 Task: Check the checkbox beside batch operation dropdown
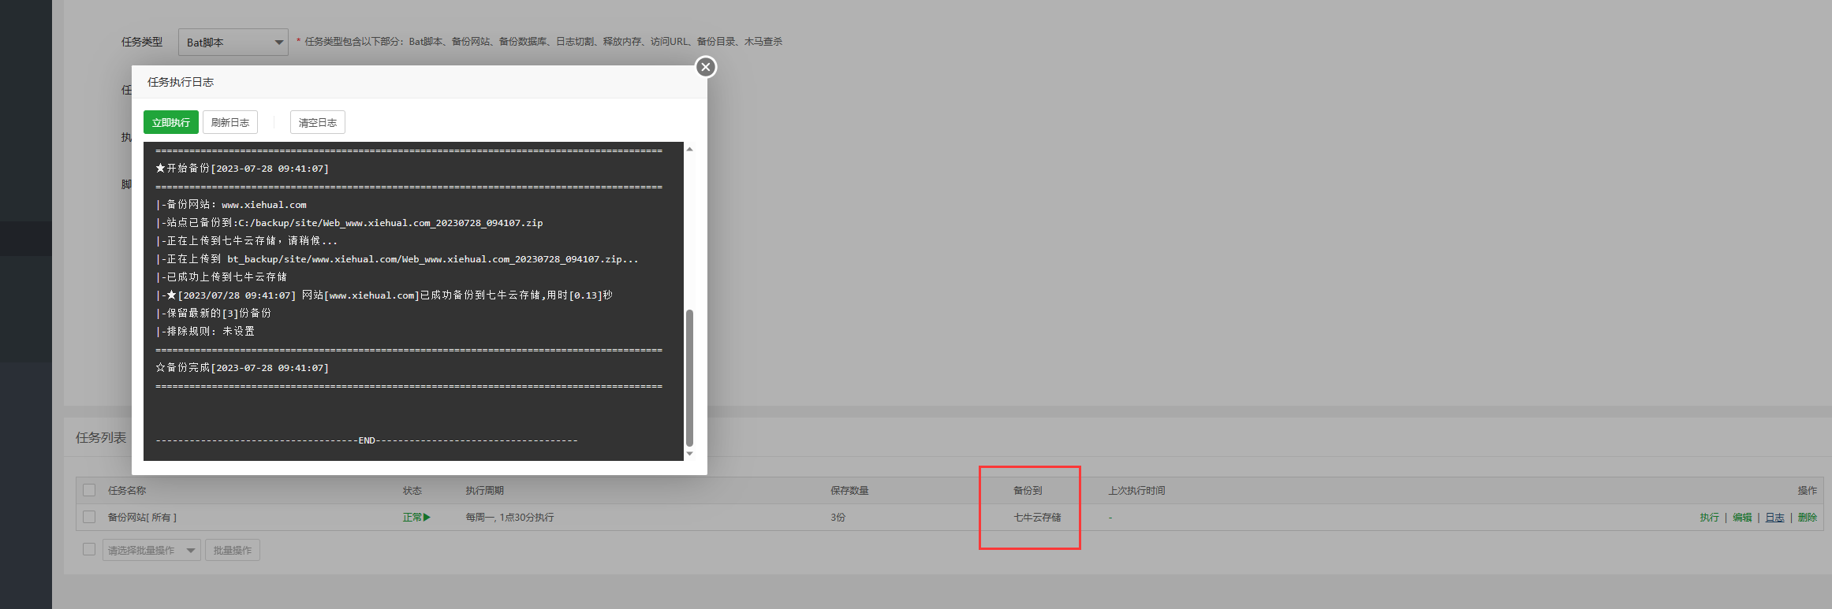pos(89,549)
